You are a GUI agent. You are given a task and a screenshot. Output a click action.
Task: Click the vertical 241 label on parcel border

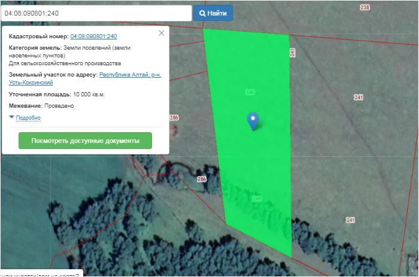click(292, 53)
